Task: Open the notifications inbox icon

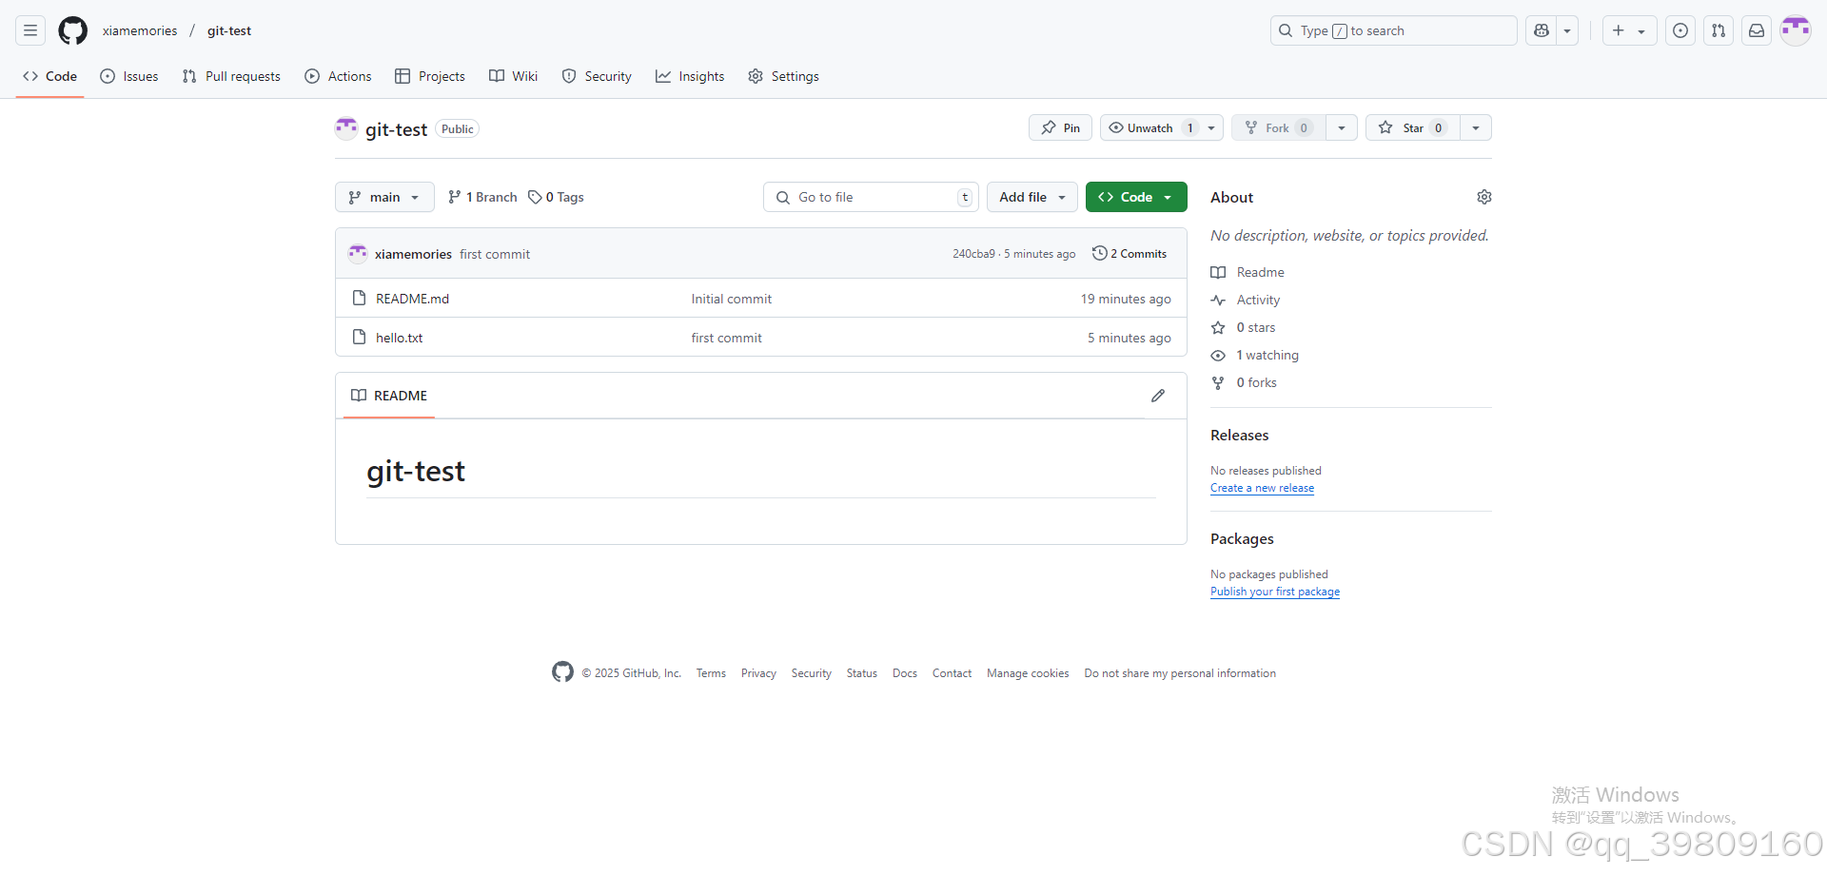Action: 1757,30
